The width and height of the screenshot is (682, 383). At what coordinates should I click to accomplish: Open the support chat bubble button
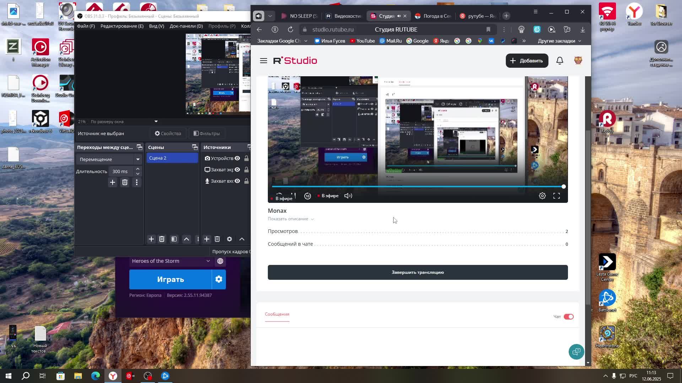tap(576, 351)
